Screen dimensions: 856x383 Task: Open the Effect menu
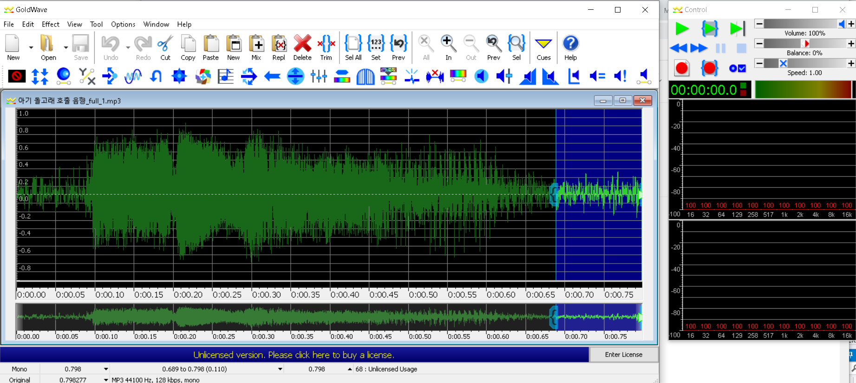51,24
